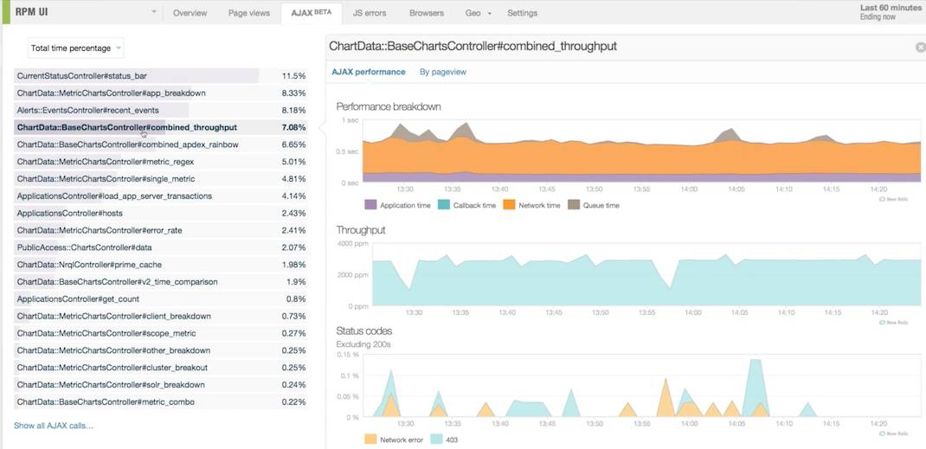Toggle the Queue time legend swatch
The height and width of the screenshot is (449, 926).
(x=575, y=205)
